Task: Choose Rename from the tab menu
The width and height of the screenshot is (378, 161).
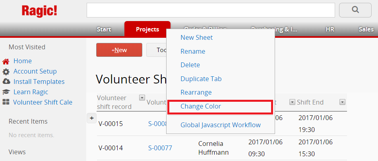Action: 193,51
